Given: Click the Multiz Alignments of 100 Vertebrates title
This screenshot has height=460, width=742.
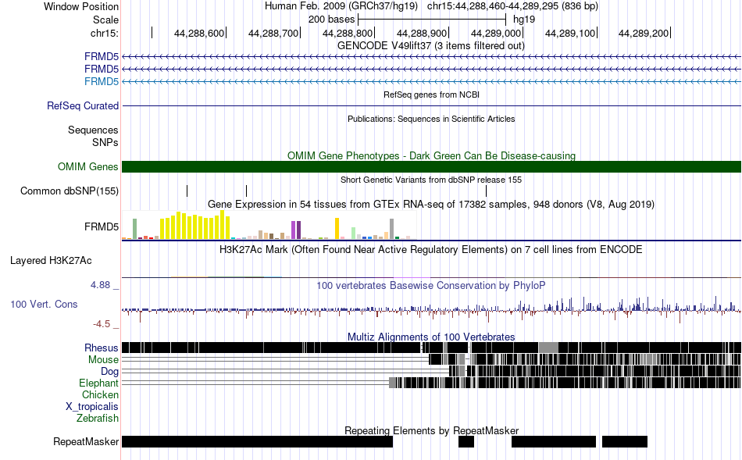Looking at the screenshot, I should click(x=431, y=337).
